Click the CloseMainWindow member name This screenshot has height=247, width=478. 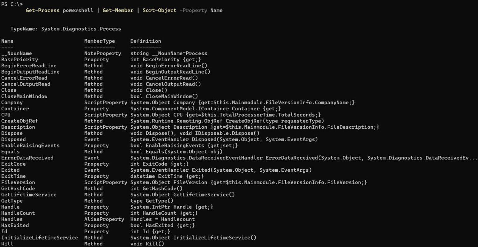(24, 96)
